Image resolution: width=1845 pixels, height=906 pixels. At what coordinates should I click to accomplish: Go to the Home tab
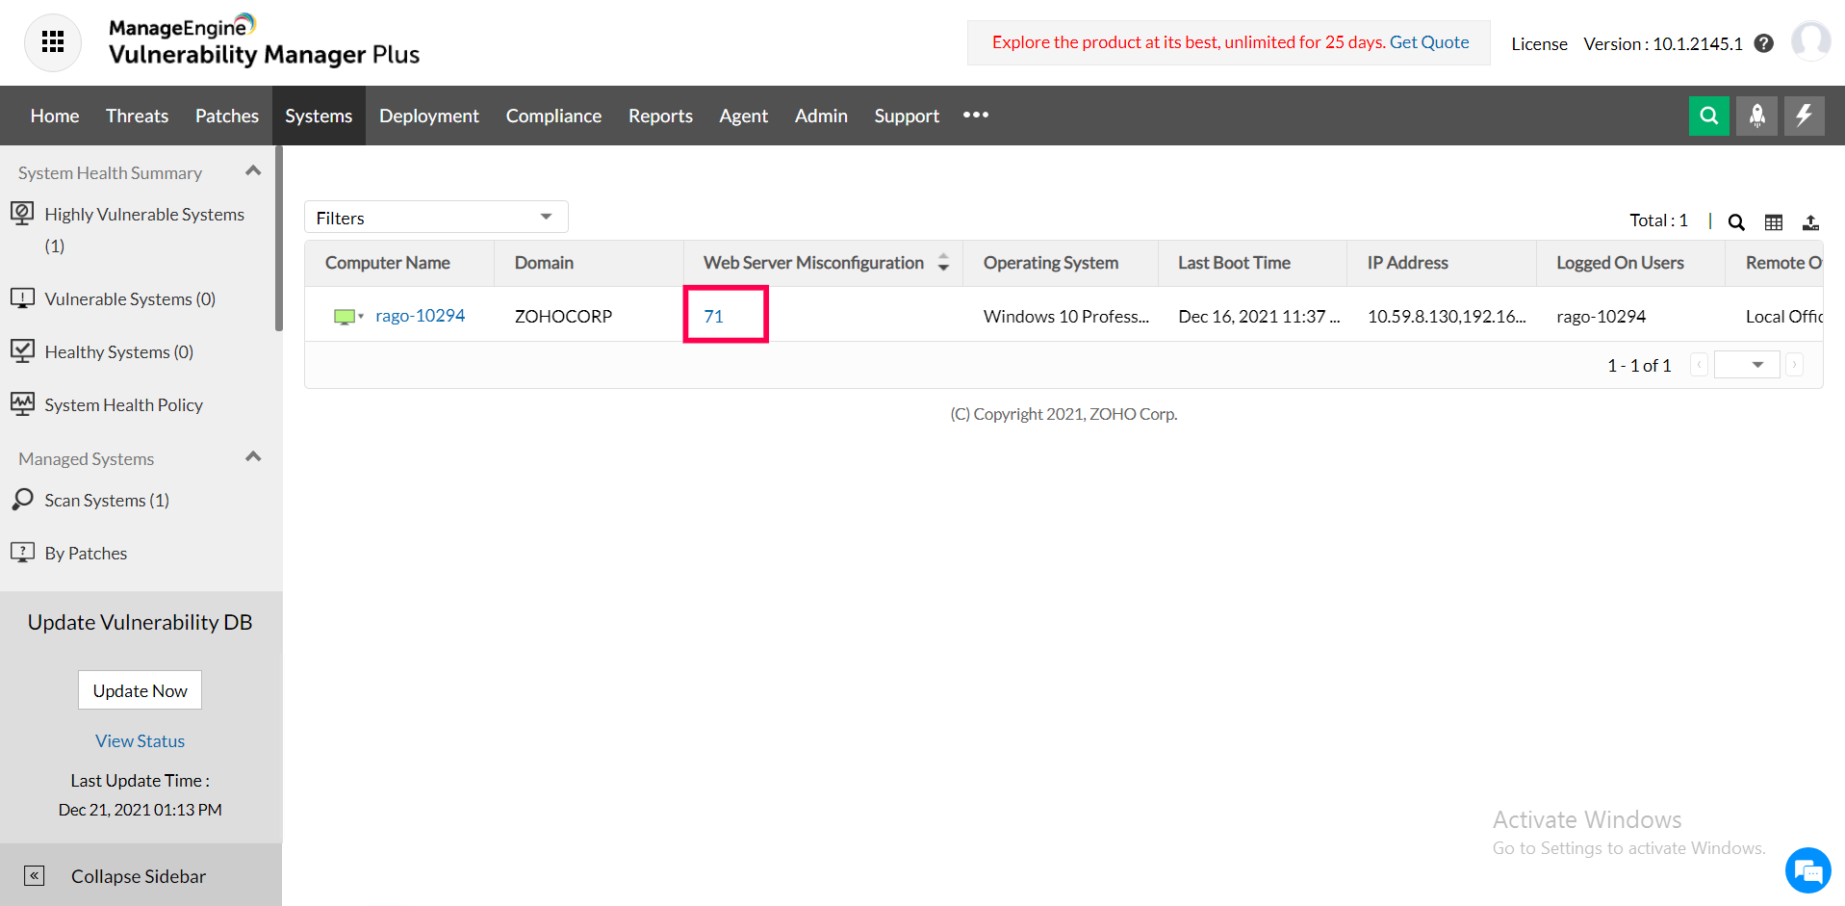point(55,116)
